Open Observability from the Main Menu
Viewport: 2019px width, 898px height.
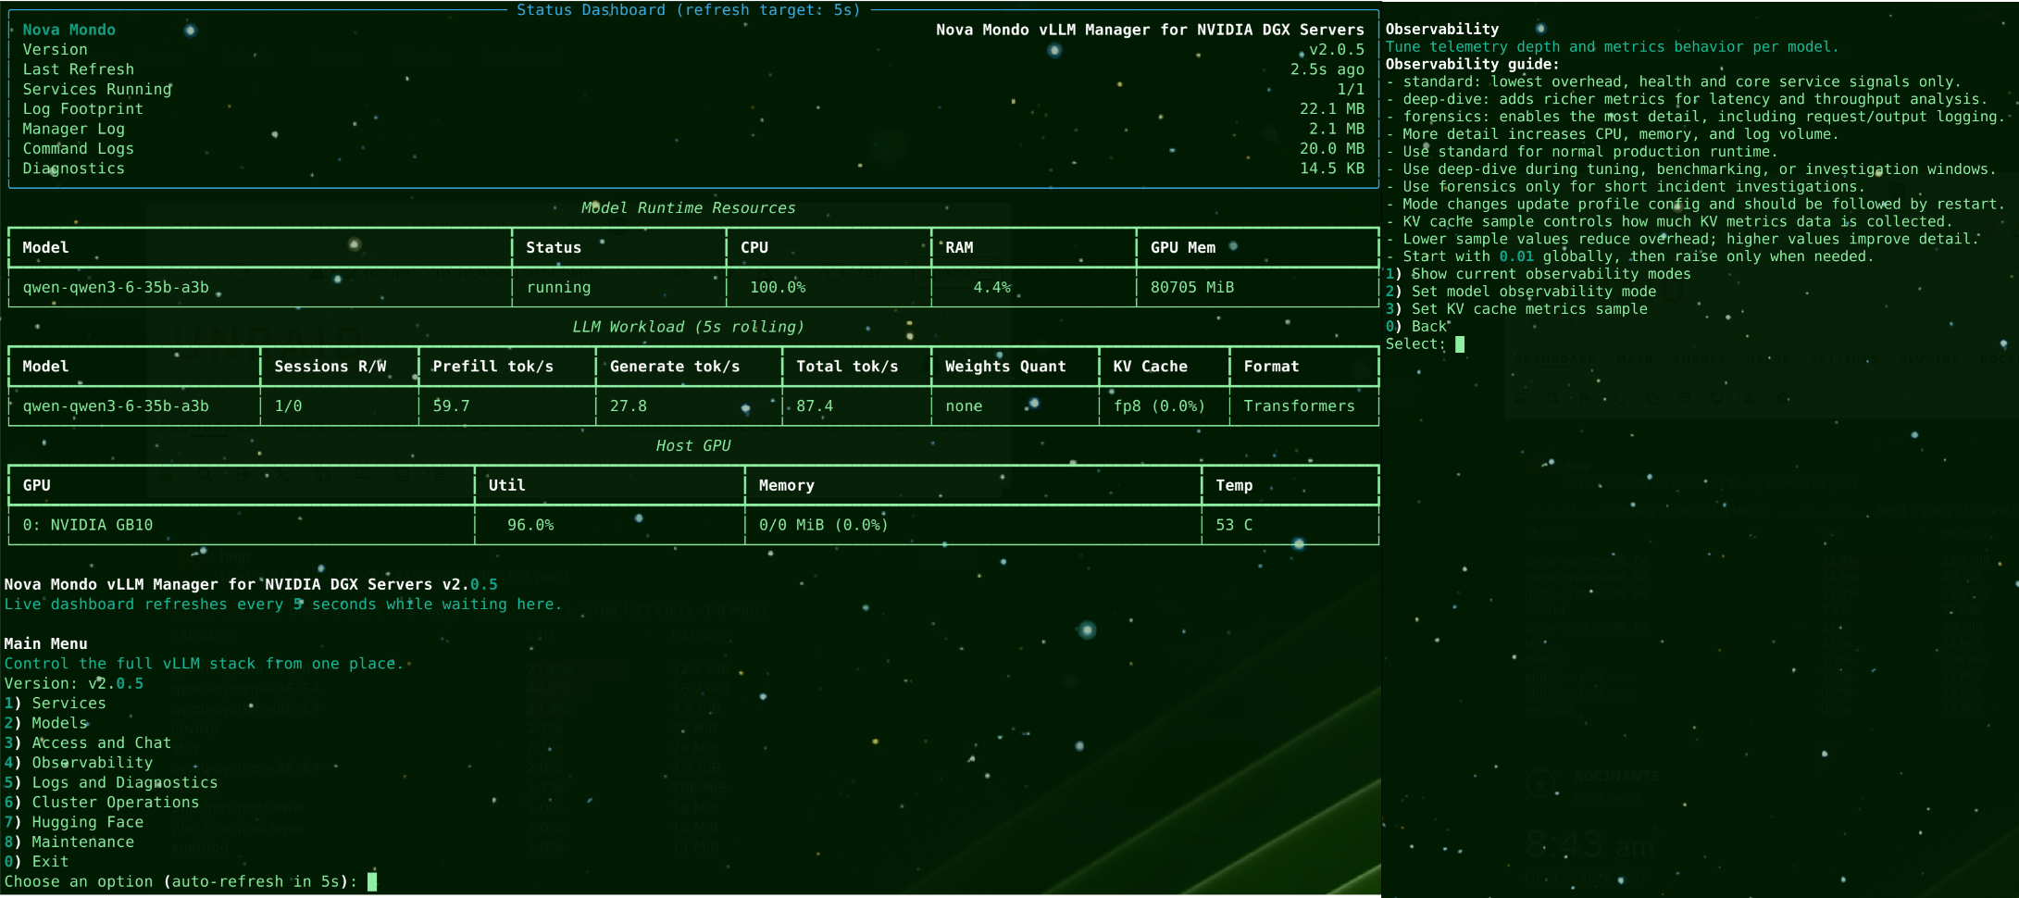[79, 763]
